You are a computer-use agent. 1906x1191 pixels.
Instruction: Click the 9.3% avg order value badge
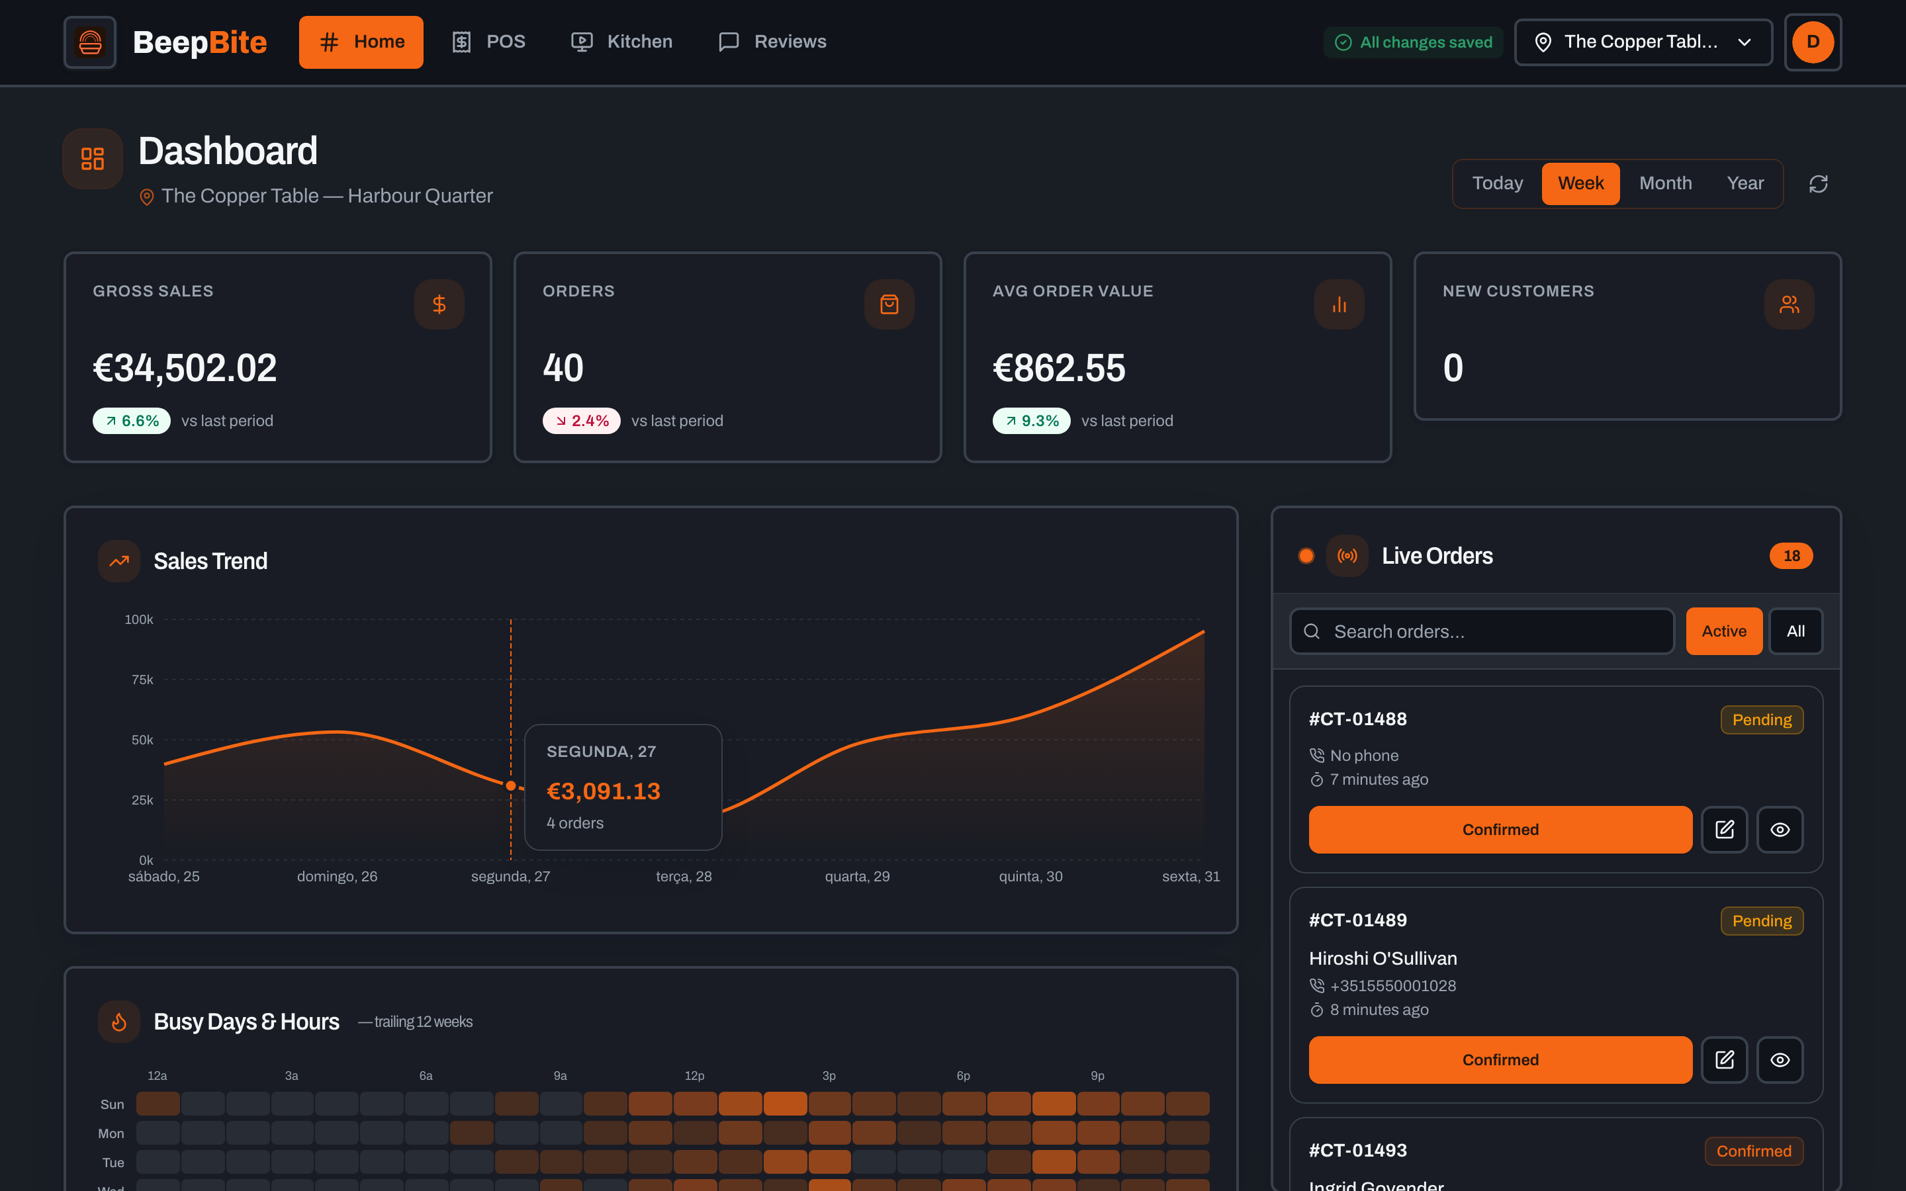click(x=1031, y=421)
